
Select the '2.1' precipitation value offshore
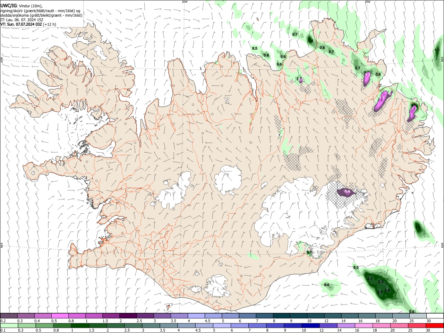pos(369,279)
